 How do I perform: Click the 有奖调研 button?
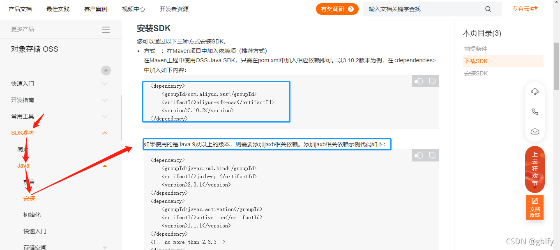click(x=337, y=9)
